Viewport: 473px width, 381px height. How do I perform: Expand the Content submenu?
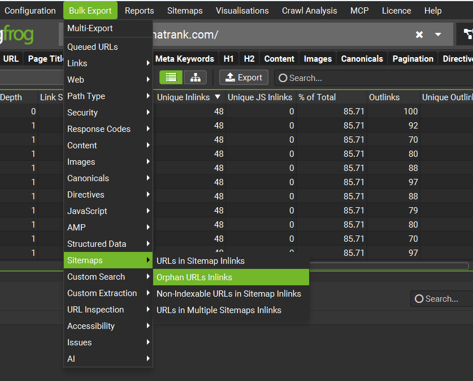108,145
